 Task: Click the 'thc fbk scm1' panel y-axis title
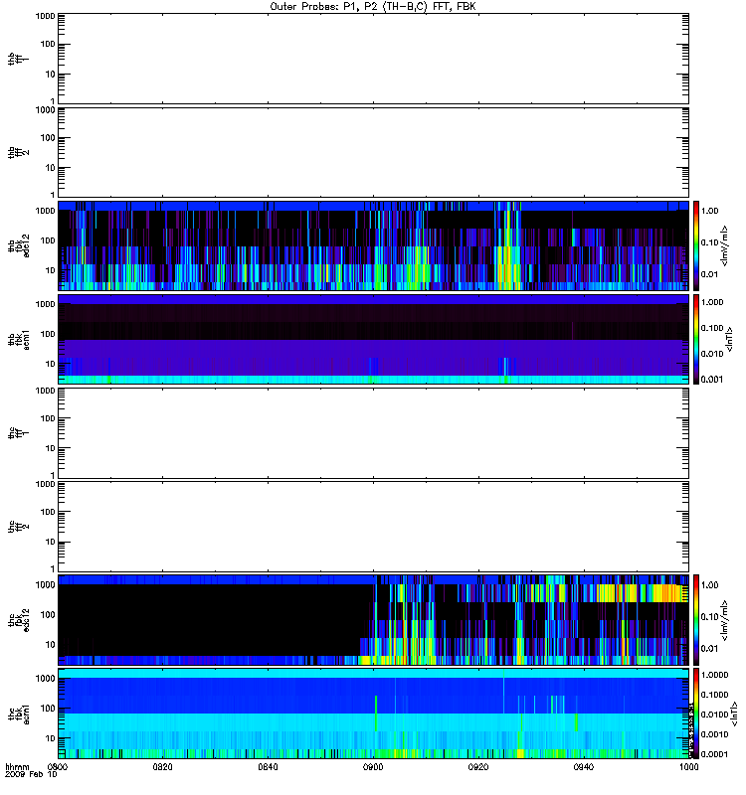(x=19, y=714)
